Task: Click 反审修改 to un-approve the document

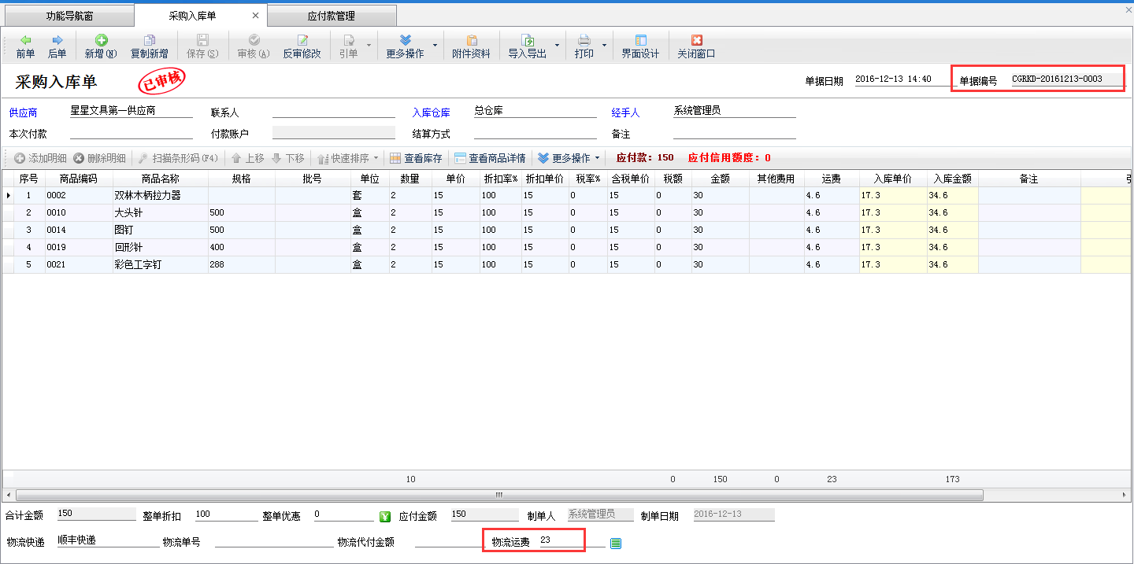Action: coord(302,46)
